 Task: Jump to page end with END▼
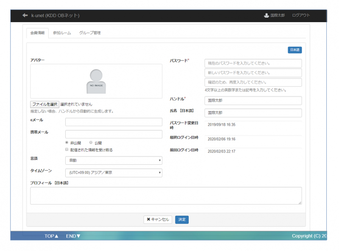(x=73, y=236)
